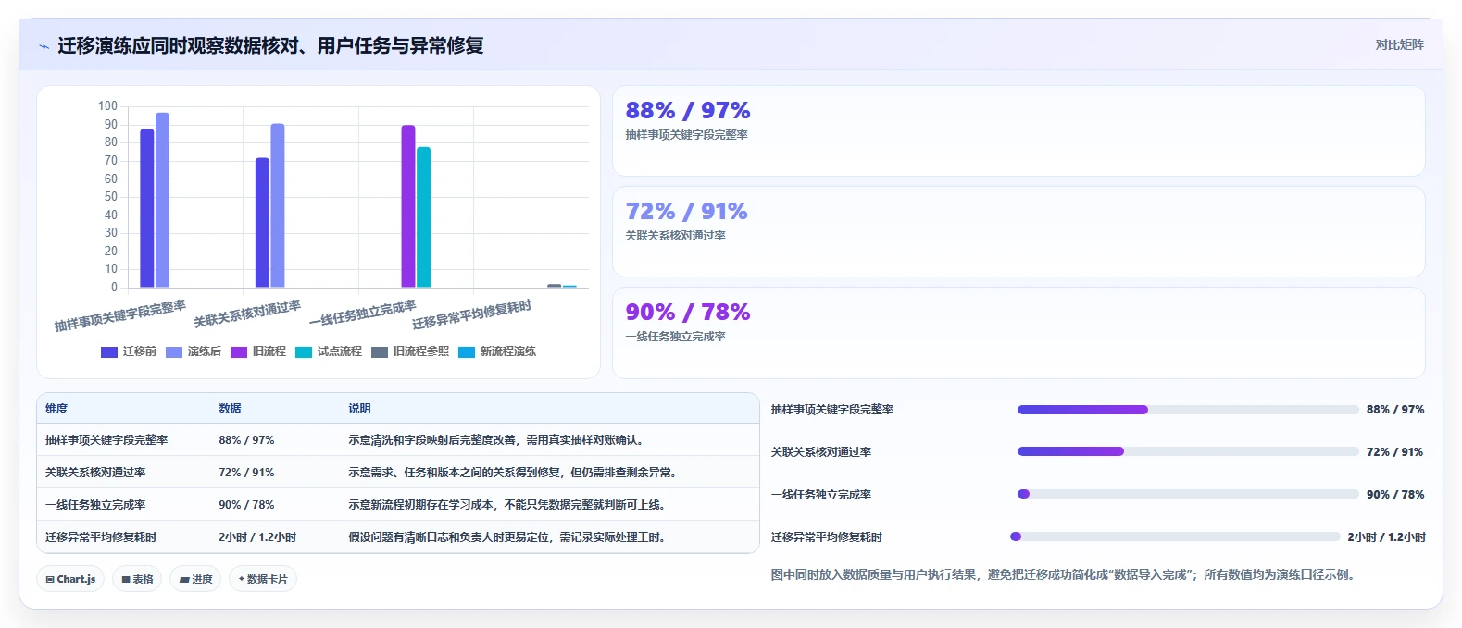Image resolution: width=1462 pixels, height=628 pixels.
Task: Click the icon in the Chart.js chip
Action: (50, 579)
